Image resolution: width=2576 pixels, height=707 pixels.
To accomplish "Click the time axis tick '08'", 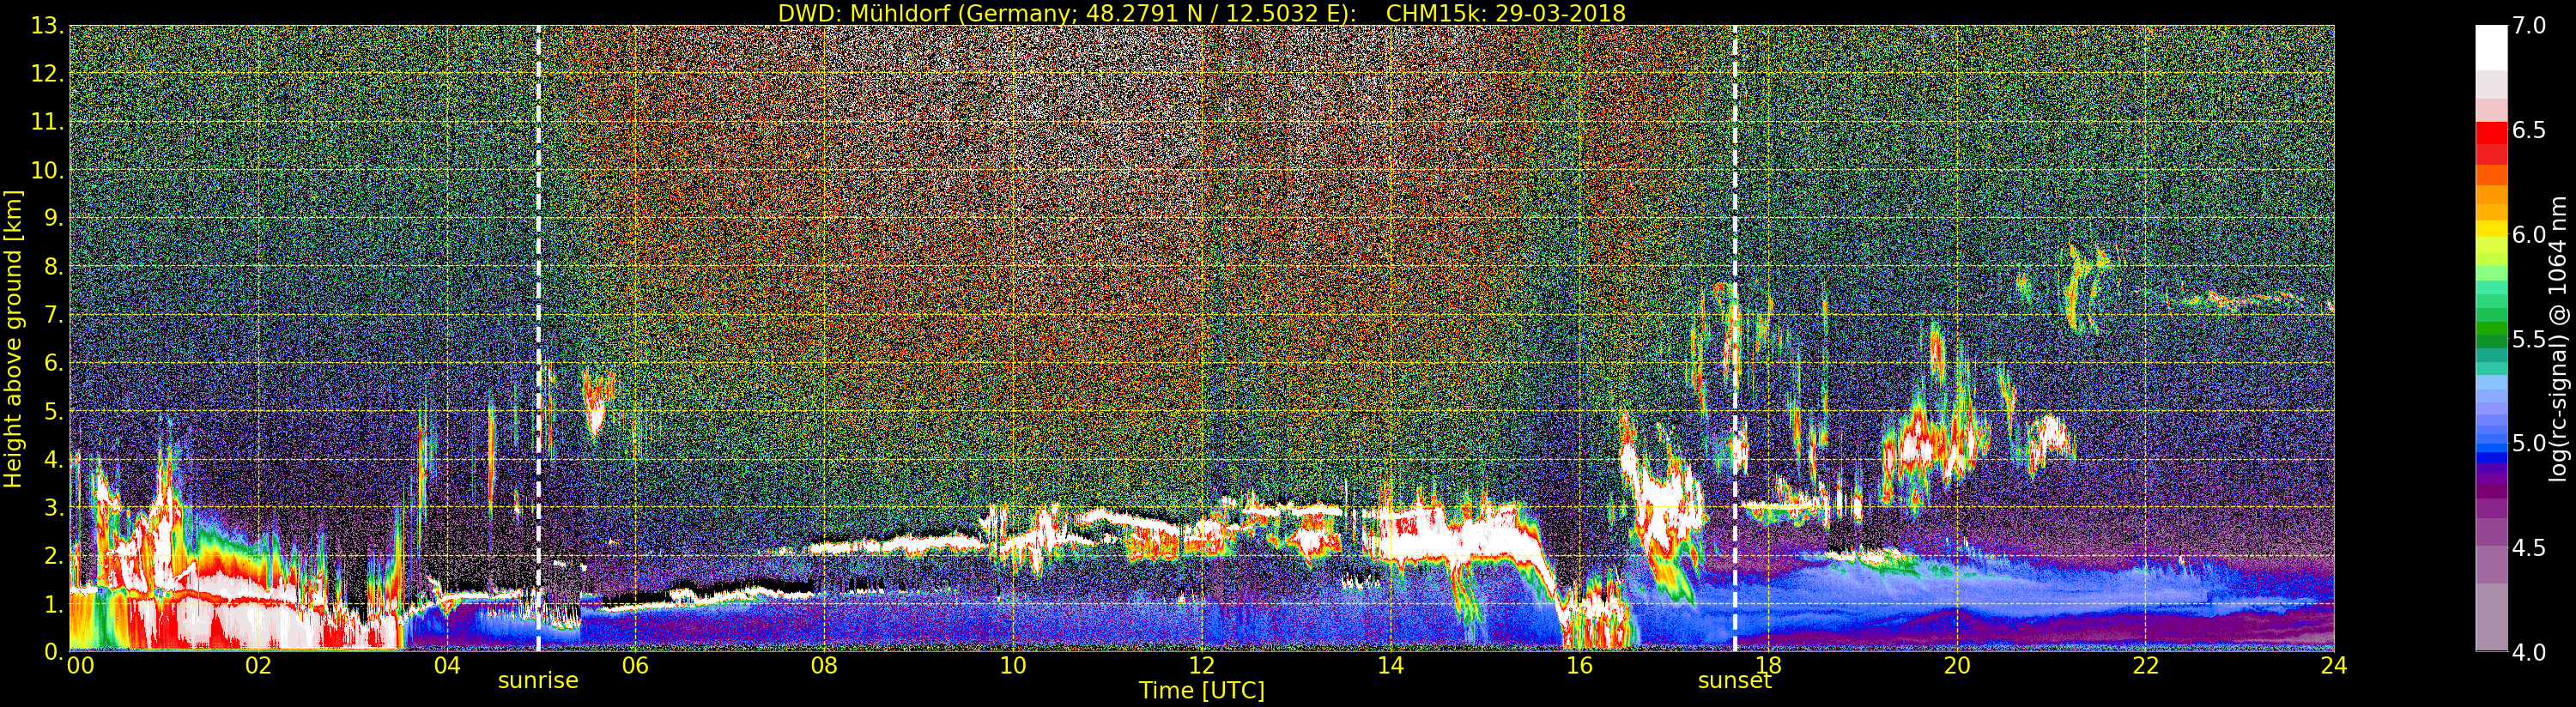I will tap(824, 666).
